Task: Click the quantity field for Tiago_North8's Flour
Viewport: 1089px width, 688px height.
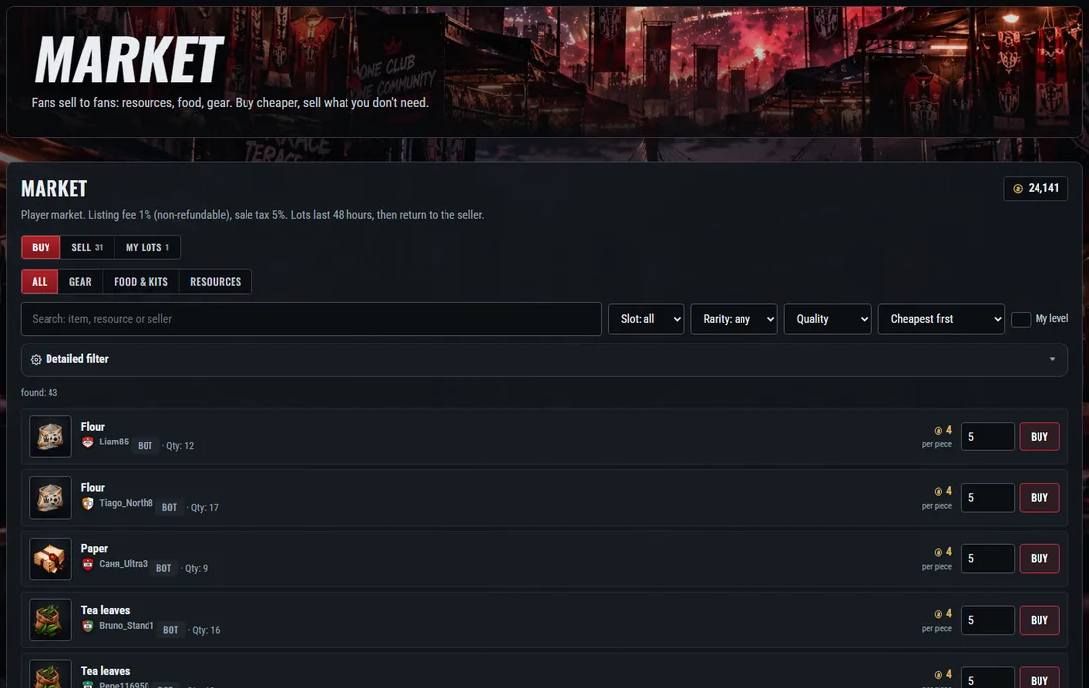Action: [x=988, y=498]
